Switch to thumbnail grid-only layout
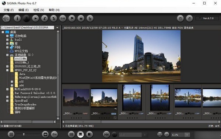221x139 pixels. pyautogui.click(x=71, y=134)
